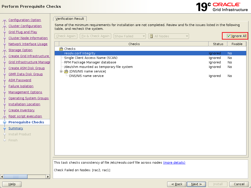251x188 pixels.
Task: Click the Next button
Action: click(196, 184)
